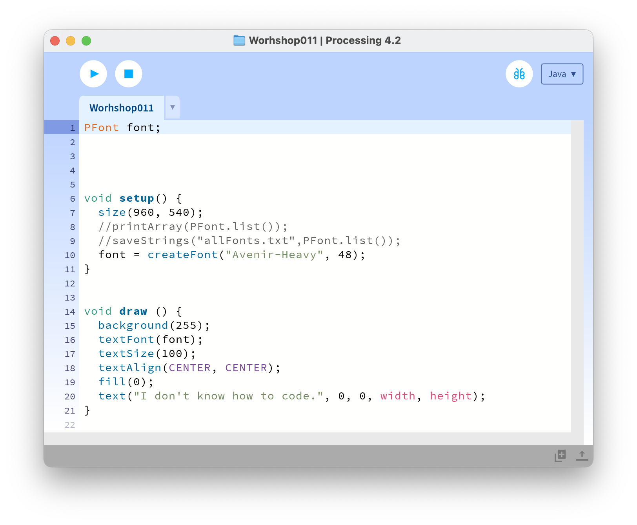Click line number 14 beside void draw
This screenshot has width=637, height=525.
[70, 312]
